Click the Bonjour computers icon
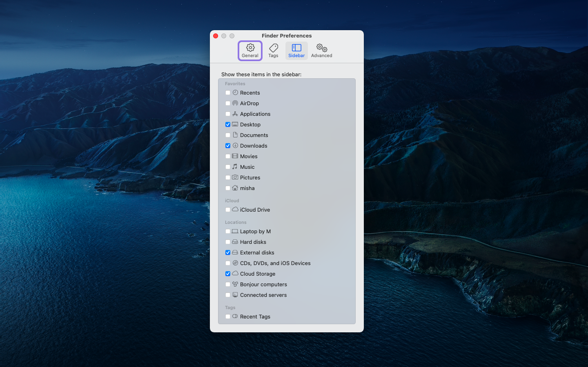Viewport: 588px width, 367px height. tap(235, 284)
